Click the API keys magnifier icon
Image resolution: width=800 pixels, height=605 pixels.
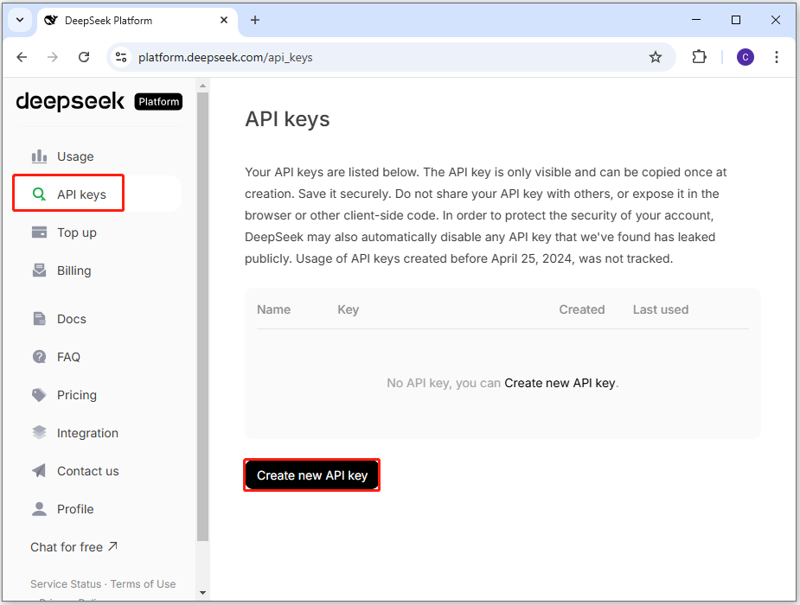click(39, 194)
